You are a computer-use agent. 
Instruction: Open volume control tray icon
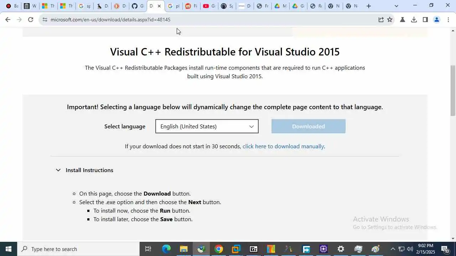pos(410,249)
